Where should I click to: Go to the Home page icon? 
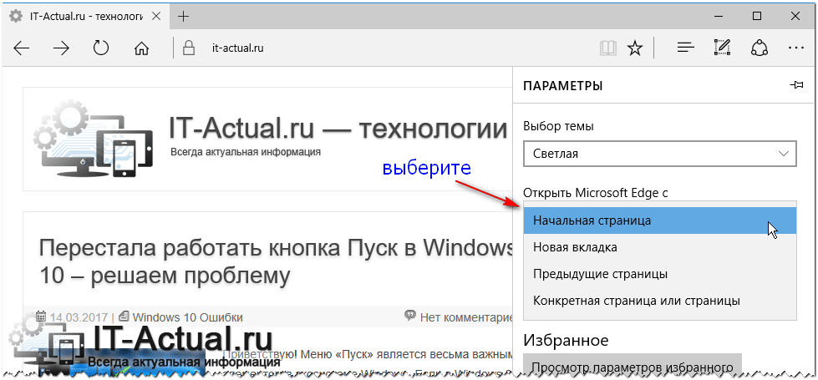[141, 48]
